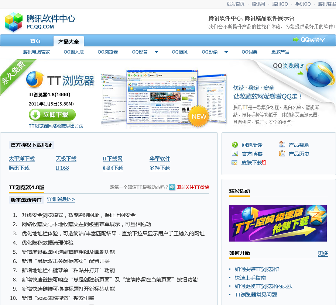Click the TT空间极速版 promotional banner

pyautogui.click(x=278, y=223)
